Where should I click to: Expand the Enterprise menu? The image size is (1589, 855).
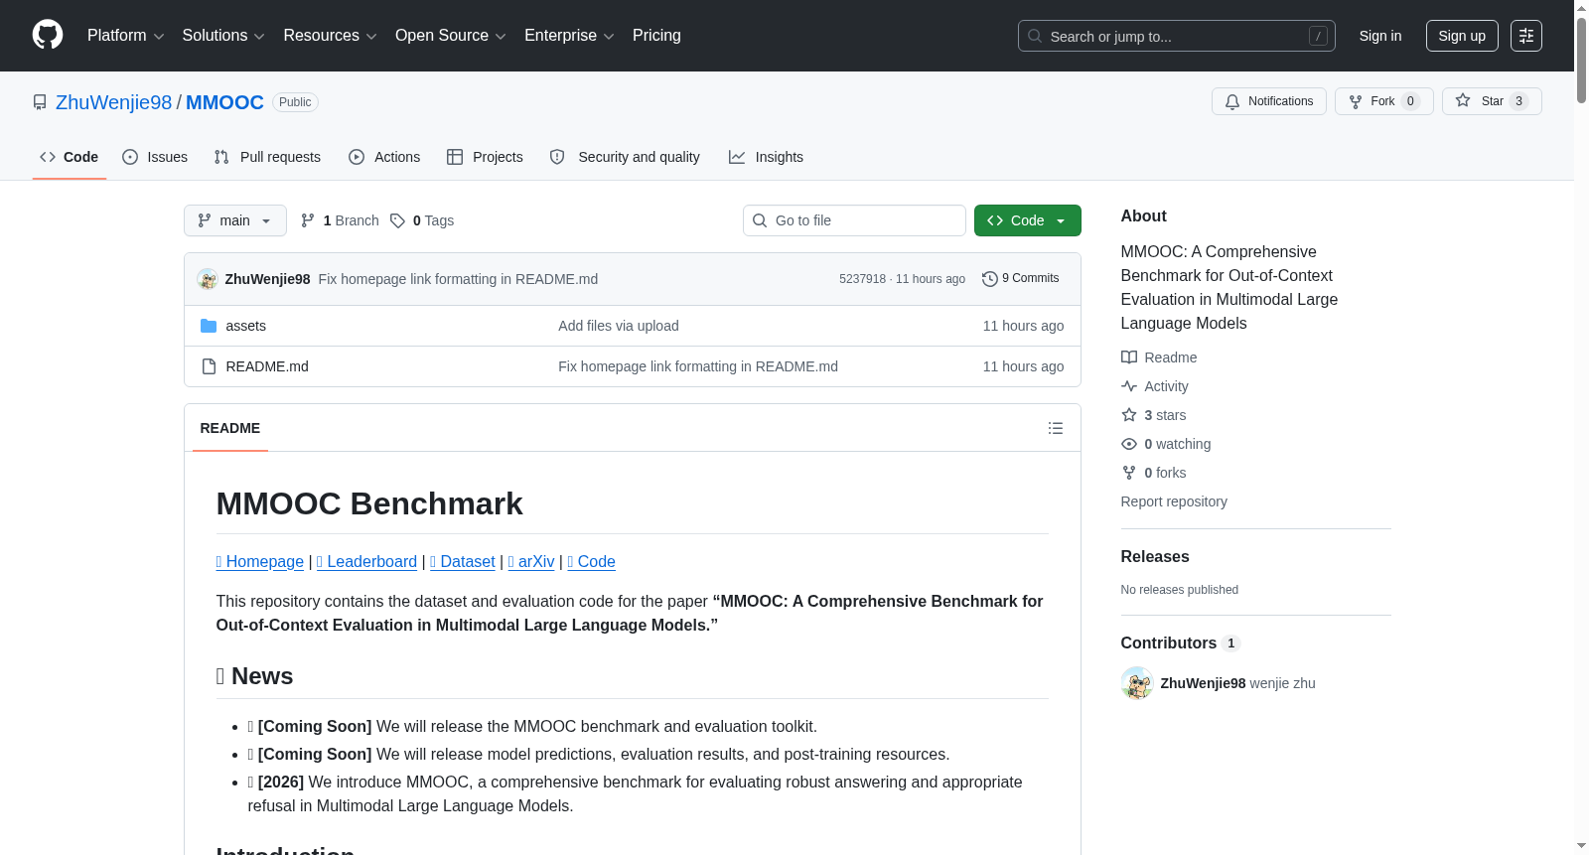coord(569,36)
